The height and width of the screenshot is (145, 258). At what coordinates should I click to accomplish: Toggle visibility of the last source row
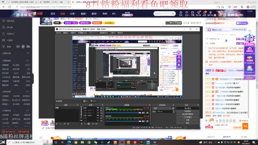click(98, 121)
